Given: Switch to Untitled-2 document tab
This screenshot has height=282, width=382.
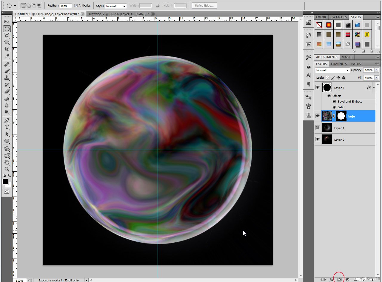Looking at the screenshot, I should click(x=118, y=14).
